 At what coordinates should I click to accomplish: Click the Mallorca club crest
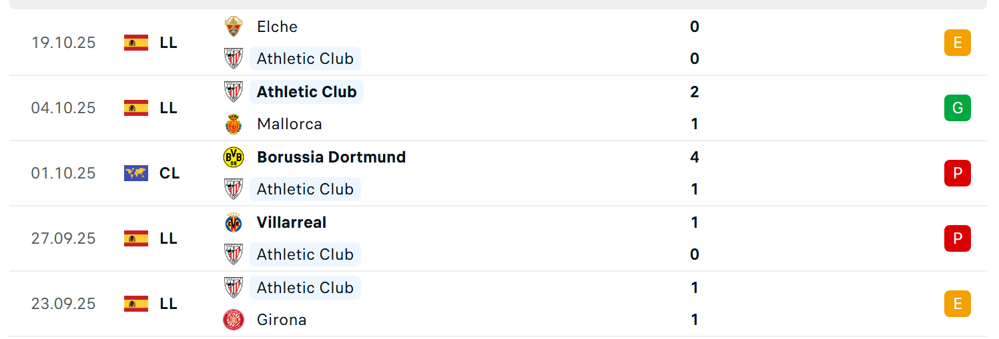234,124
